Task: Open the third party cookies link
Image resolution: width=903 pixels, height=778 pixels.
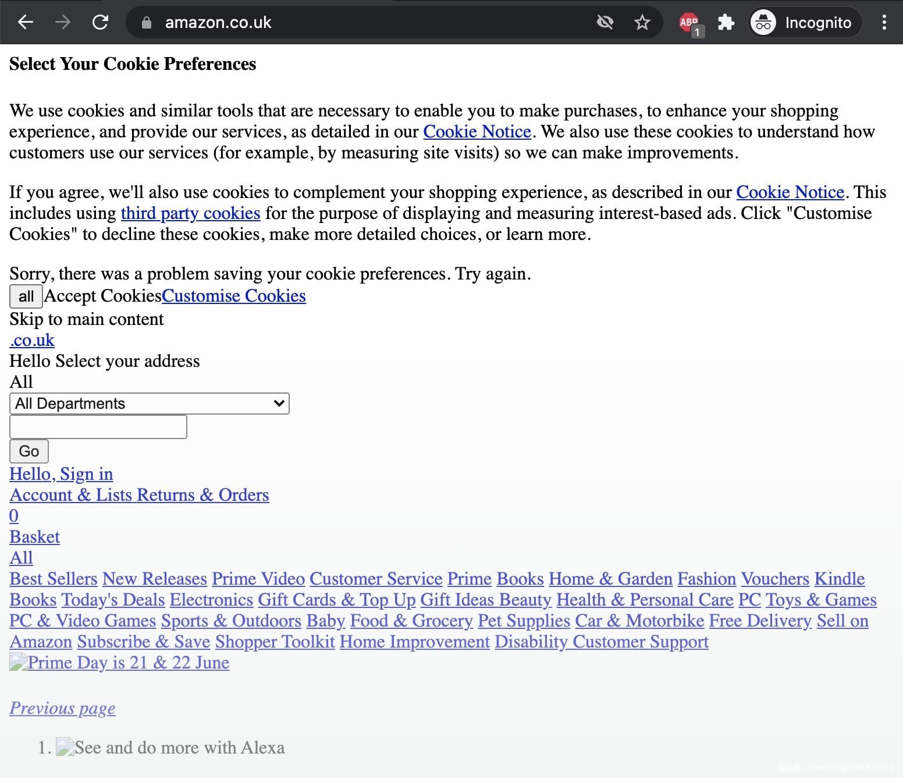Action: (190, 213)
